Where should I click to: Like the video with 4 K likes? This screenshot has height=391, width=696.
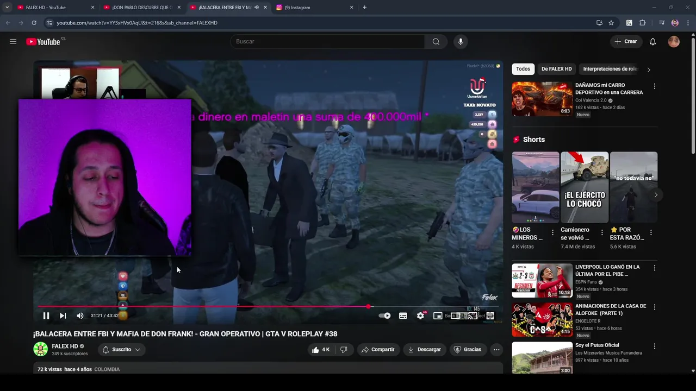[x=321, y=350]
